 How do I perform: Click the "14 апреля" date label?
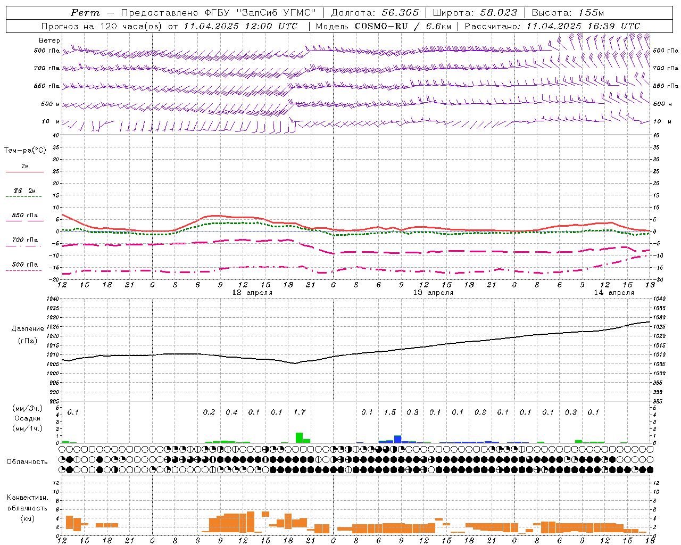pyautogui.click(x=614, y=293)
